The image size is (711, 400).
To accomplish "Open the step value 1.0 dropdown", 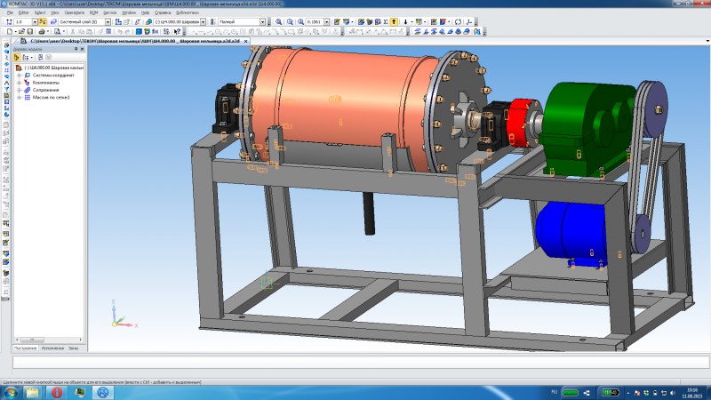I will tap(35, 21).
